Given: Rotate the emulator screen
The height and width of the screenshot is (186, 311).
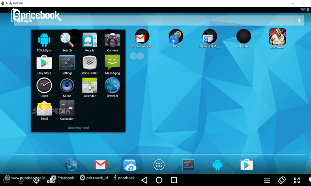Looking at the screenshot, I should coord(282,180).
